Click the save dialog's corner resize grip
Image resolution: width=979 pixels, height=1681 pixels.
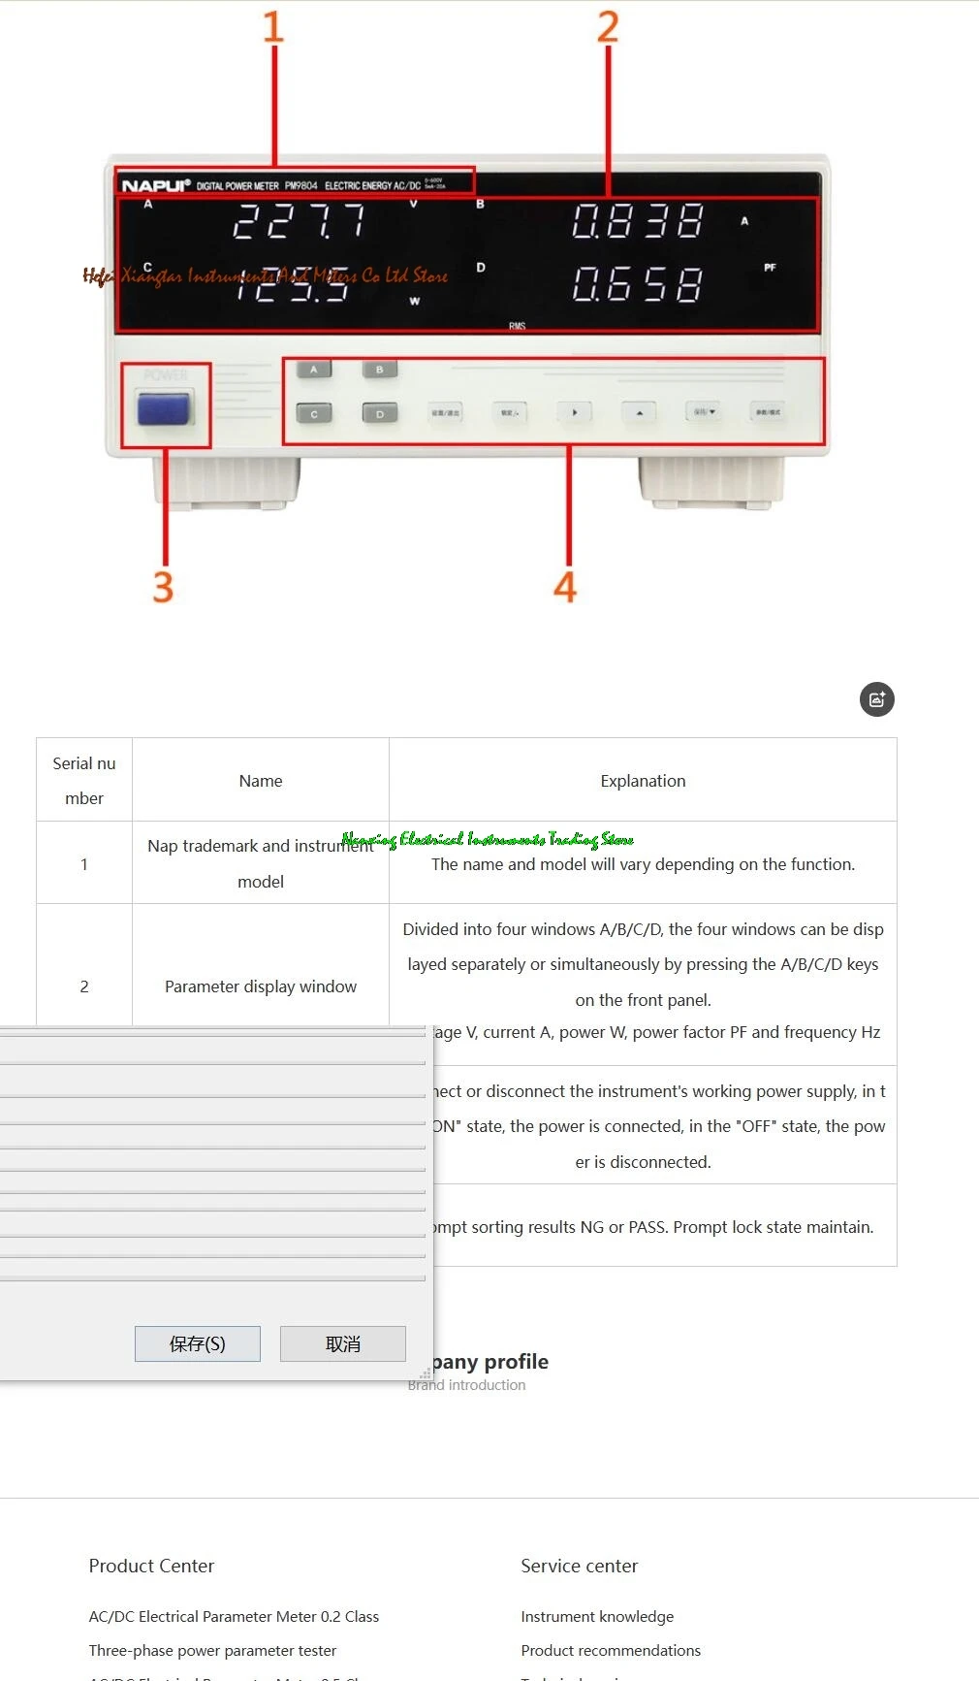[426, 1374]
